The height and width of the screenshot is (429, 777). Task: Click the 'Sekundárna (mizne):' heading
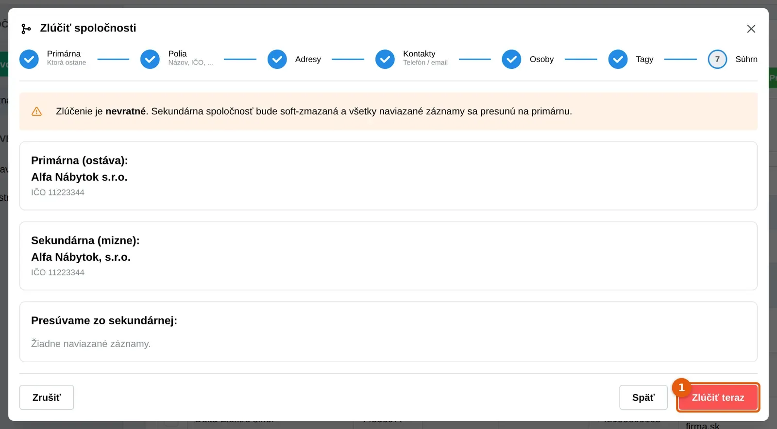[85, 240]
